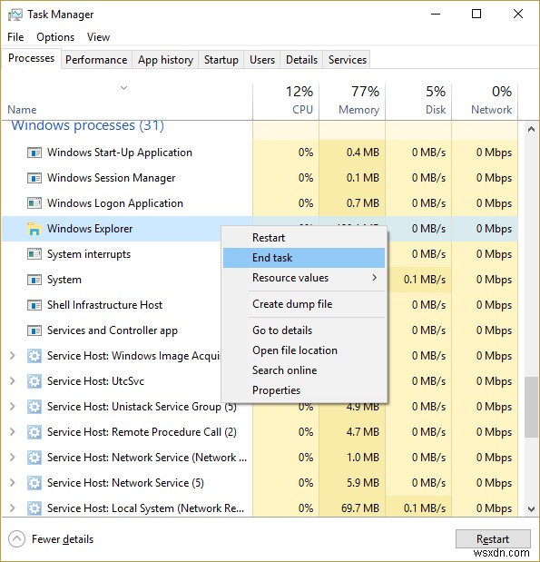Open the Startup tab
The width and height of the screenshot is (540, 562).
(221, 60)
